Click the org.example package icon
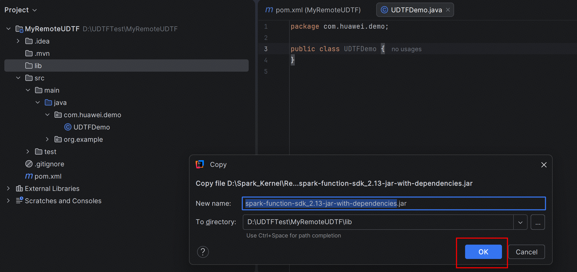Viewport: 577px width, 272px height. point(58,139)
